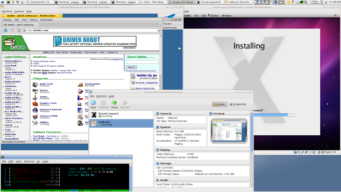This screenshot has width=341, height=192.
Task: Open a new WebPositive tab with plus
Action: click(160, 25)
